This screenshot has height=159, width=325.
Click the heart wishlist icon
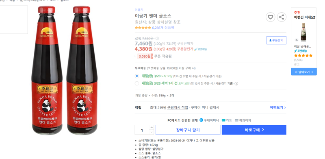[270, 17]
